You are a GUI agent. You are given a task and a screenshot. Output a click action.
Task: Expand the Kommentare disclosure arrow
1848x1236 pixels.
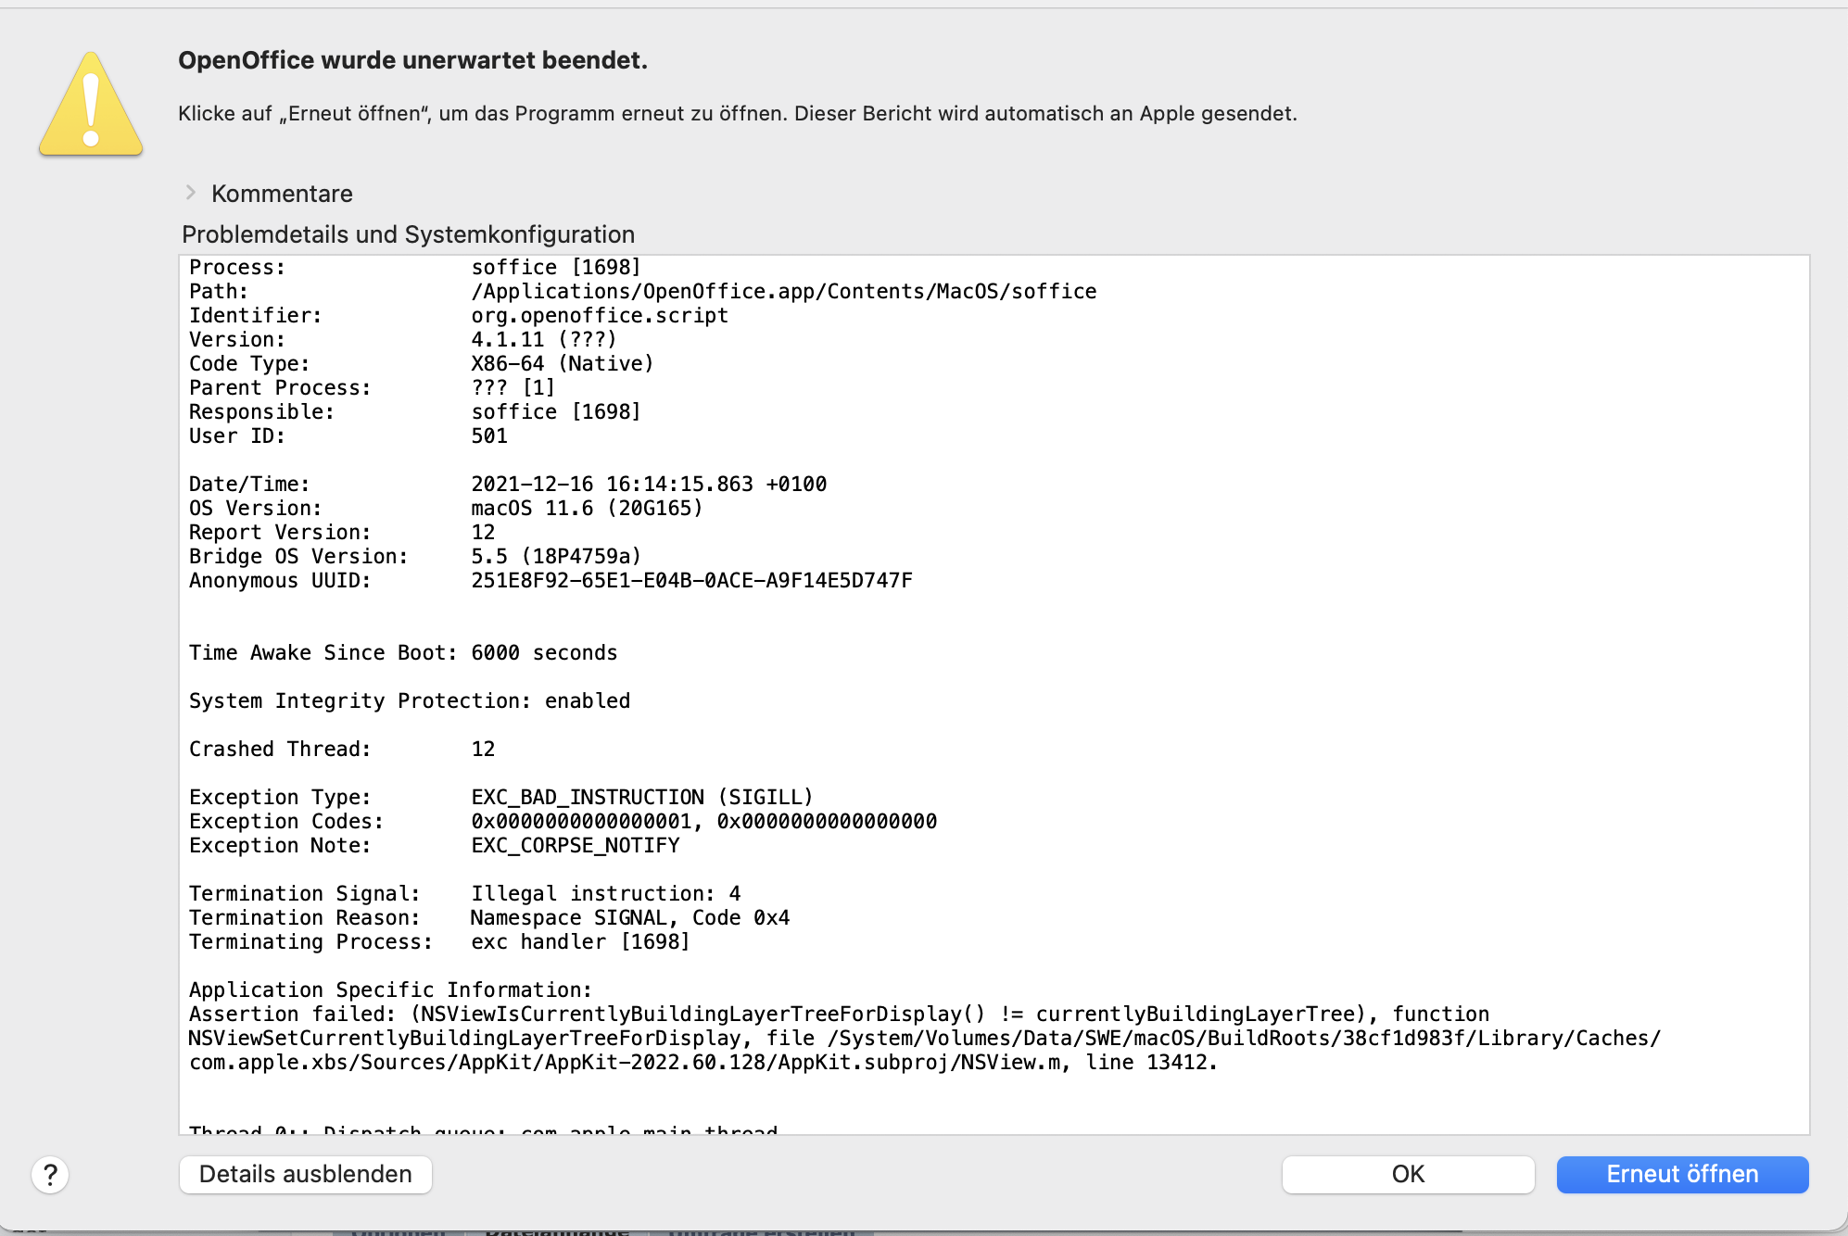(191, 193)
